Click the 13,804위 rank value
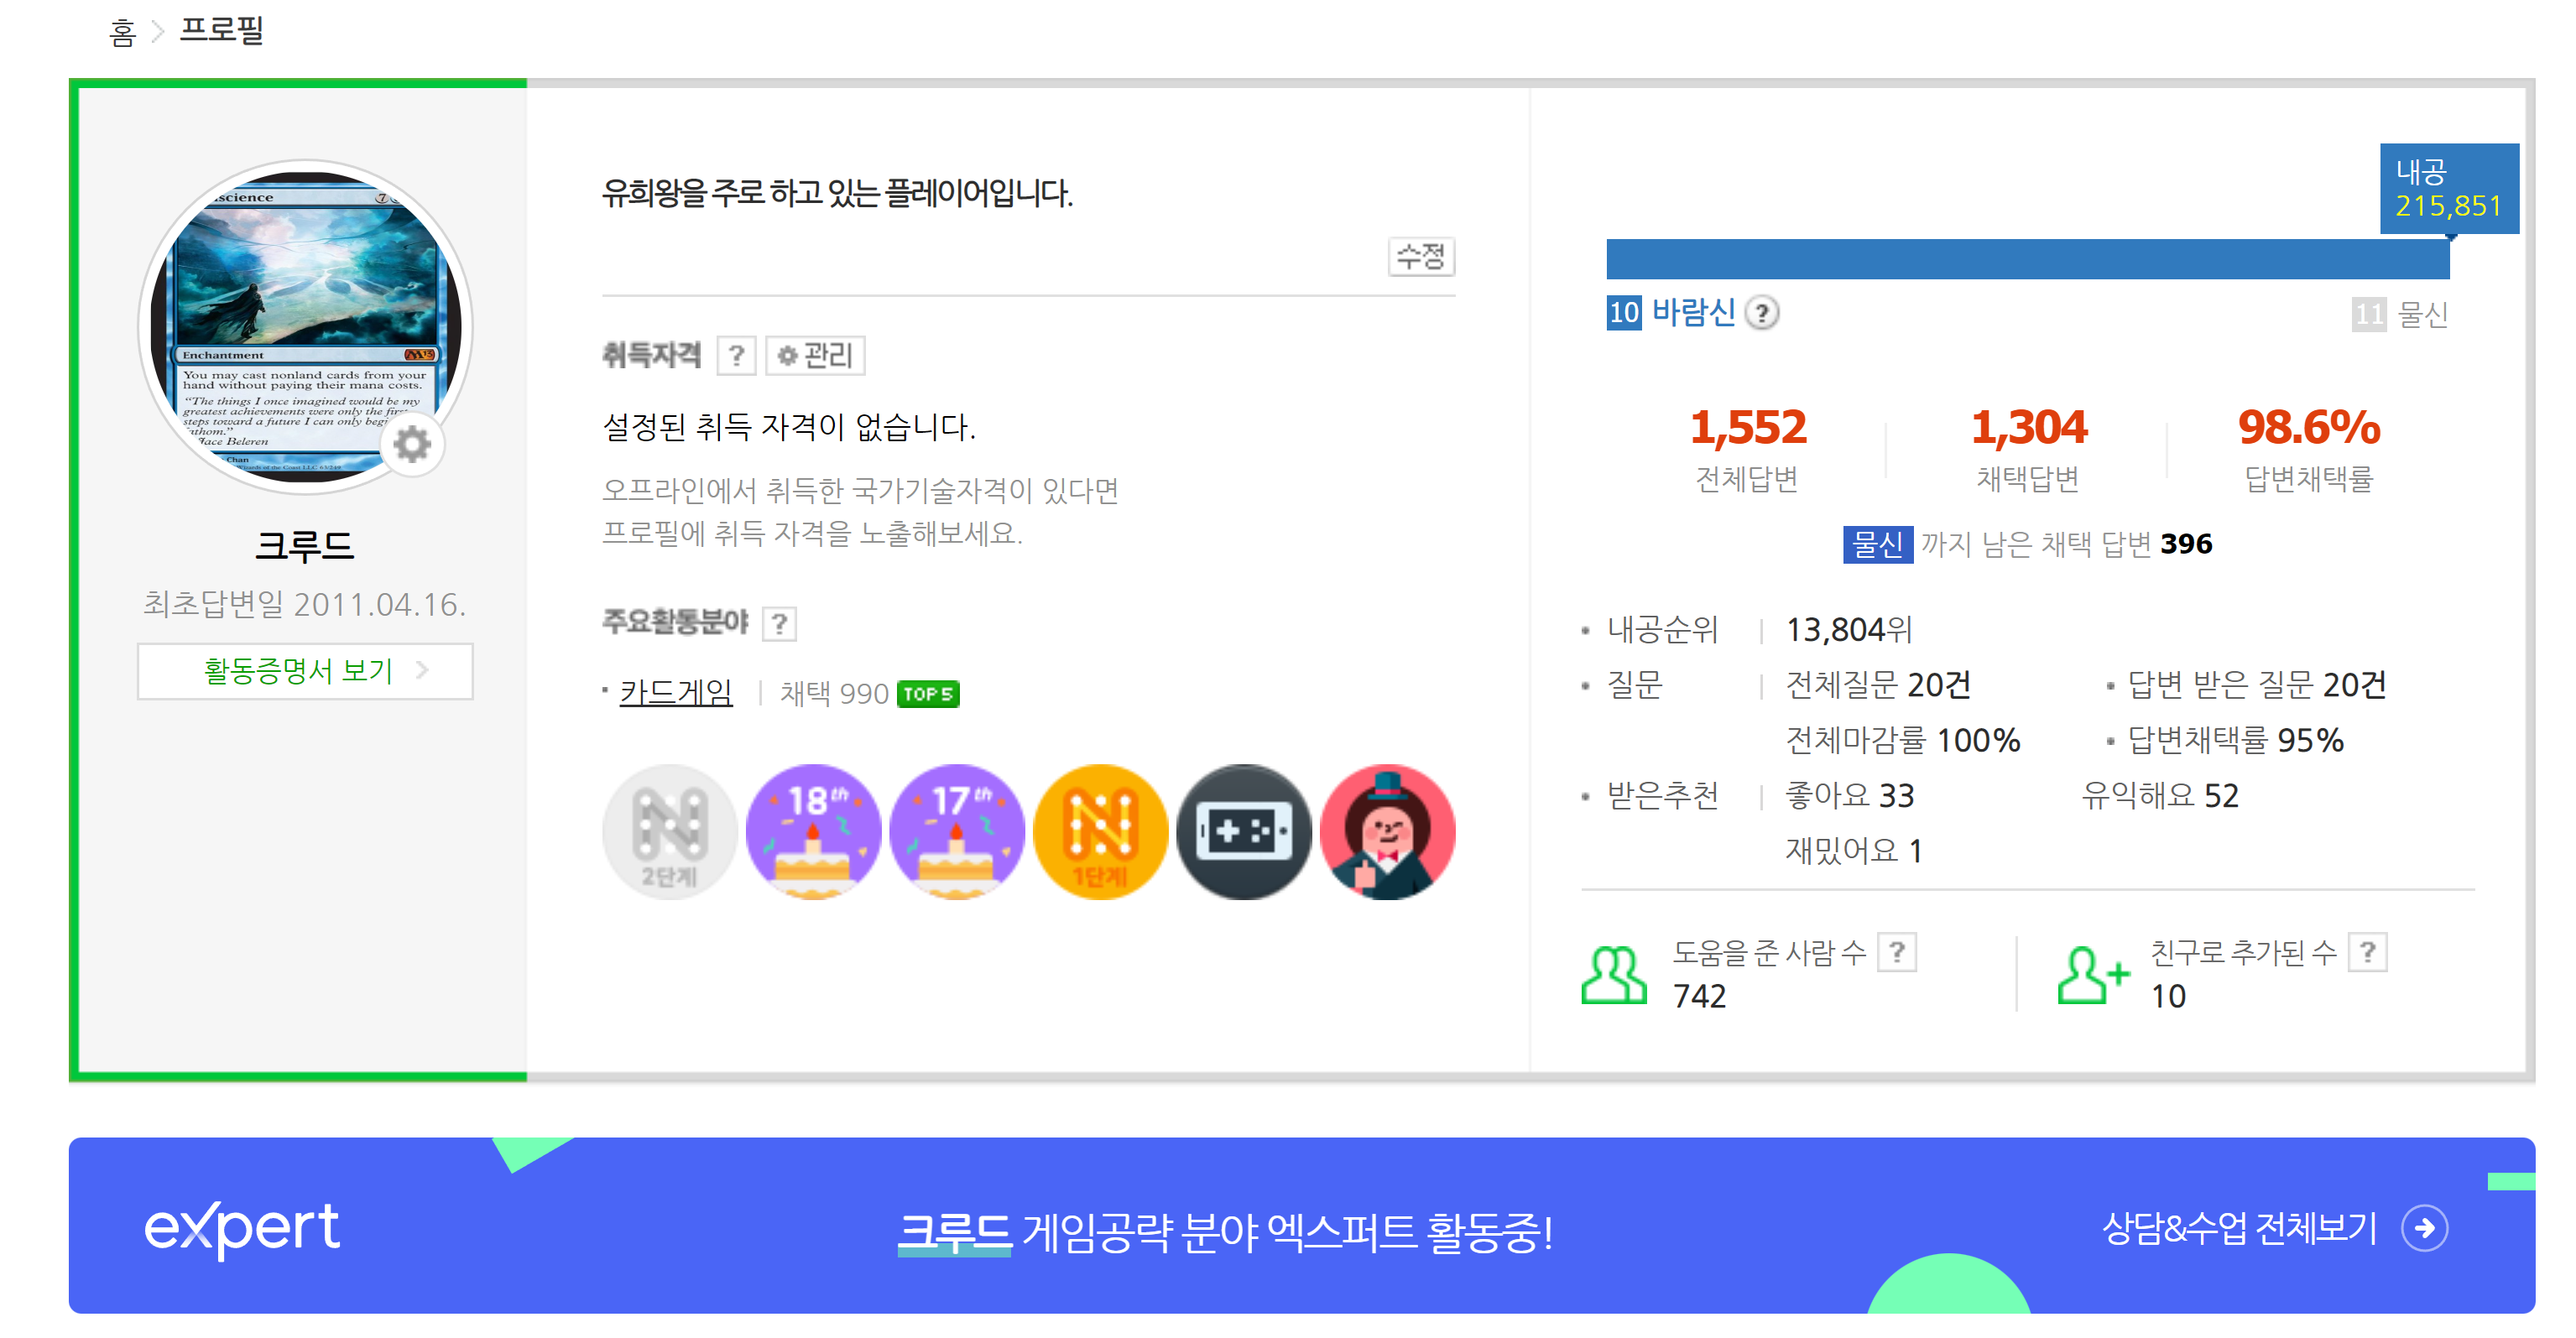This screenshot has height=1338, width=2576. [1849, 630]
